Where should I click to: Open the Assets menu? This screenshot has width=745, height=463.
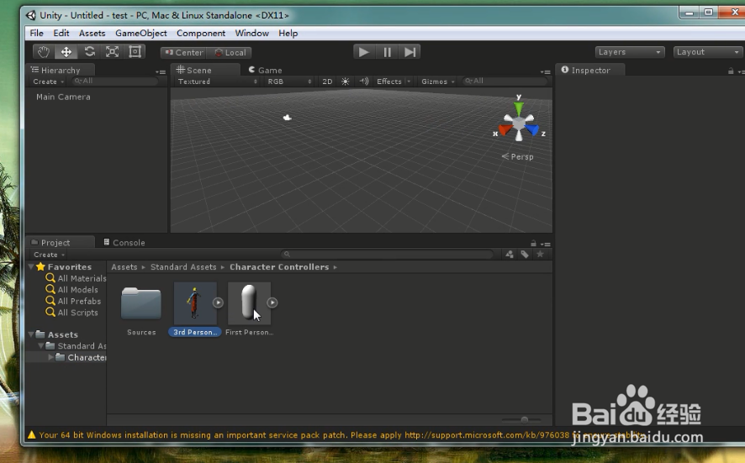92,34
